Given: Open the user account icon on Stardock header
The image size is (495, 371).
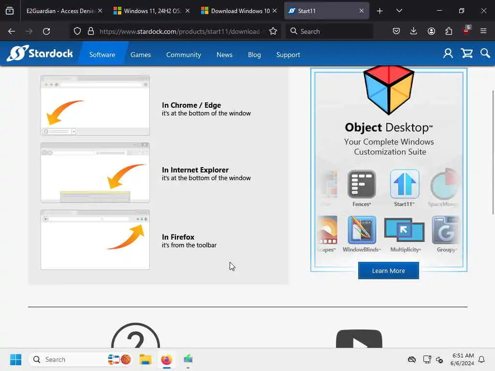Looking at the screenshot, I should (448, 53).
